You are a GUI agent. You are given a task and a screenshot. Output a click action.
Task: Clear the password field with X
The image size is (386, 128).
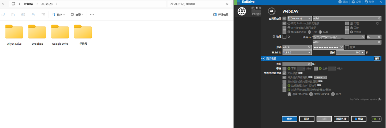pos(342,47)
